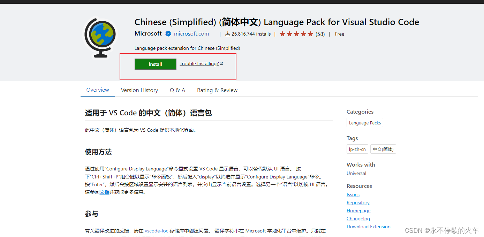This screenshot has height=237, width=484.
Task: Click the Language Packs category tag
Action: point(365,123)
